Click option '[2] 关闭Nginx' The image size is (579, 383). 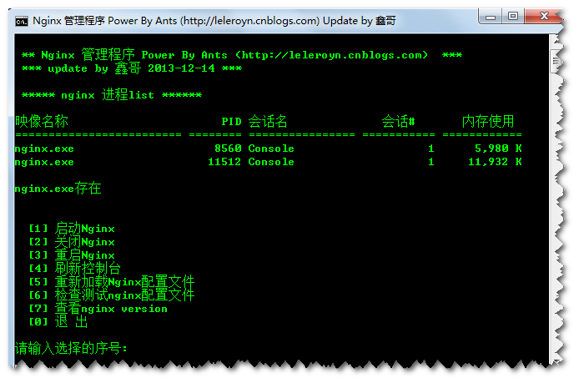(72, 242)
